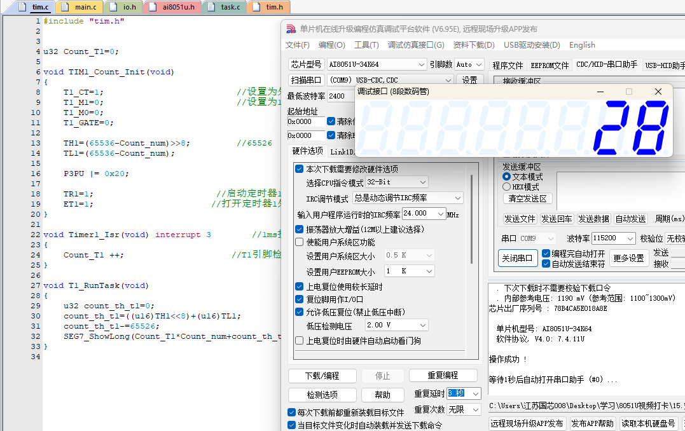
Task: Click the io.h tab file icon
Action: [x=113, y=7]
